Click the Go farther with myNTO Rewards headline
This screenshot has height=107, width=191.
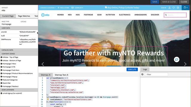[x=113, y=53]
